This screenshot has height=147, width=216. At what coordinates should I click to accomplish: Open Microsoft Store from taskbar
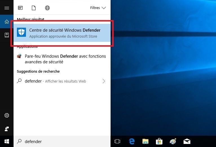159,141
